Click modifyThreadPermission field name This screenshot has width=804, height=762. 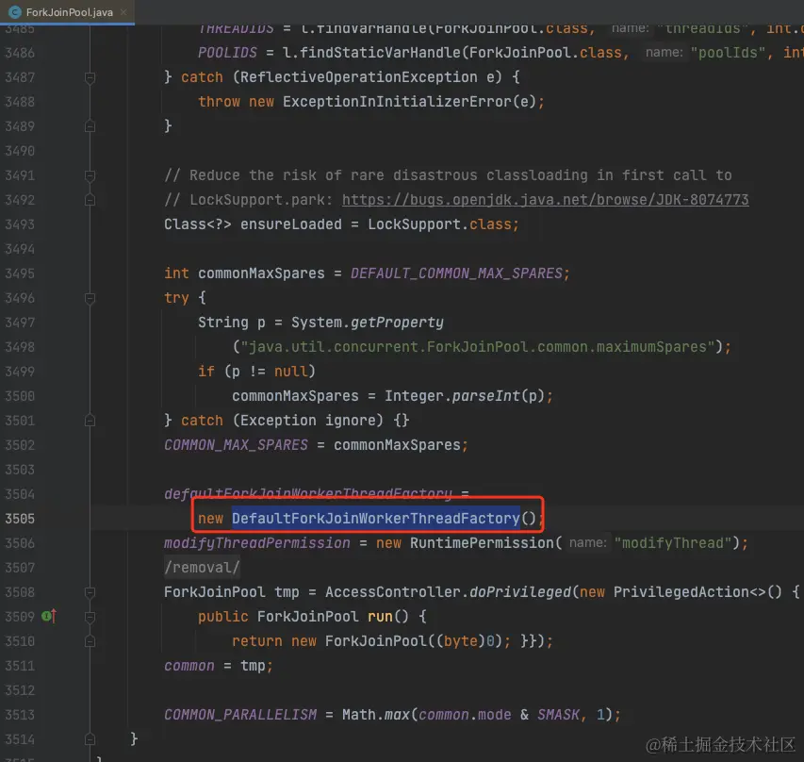coord(257,543)
